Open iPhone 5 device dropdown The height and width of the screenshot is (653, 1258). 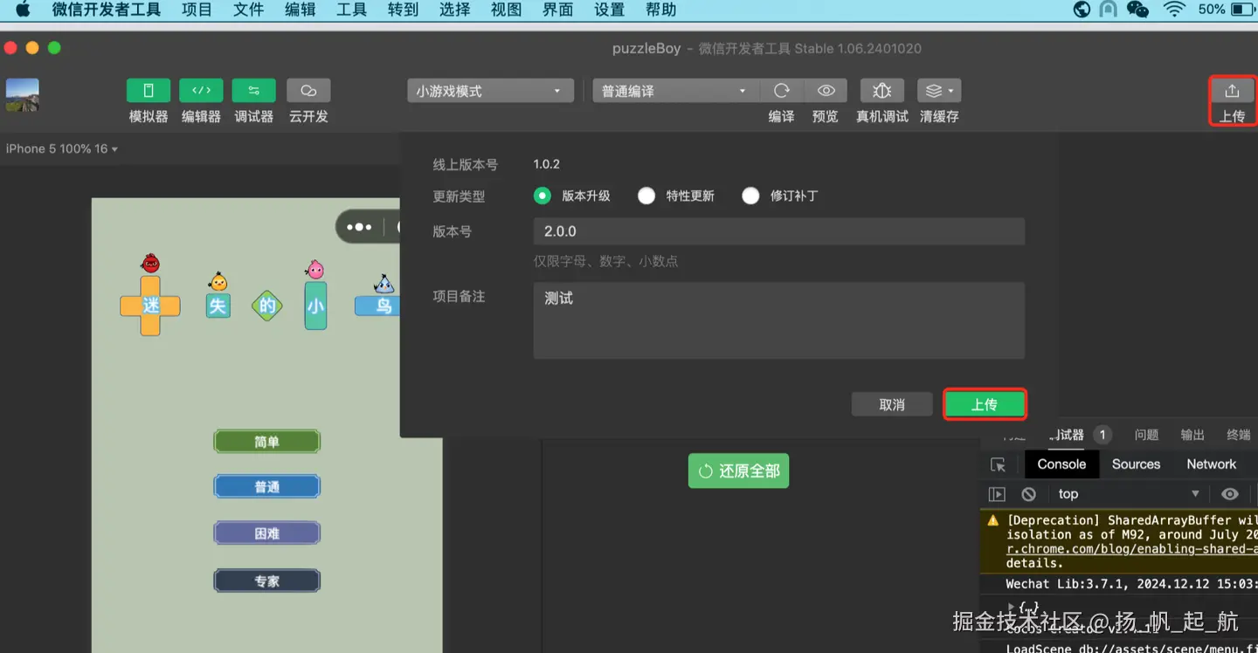(62, 149)
